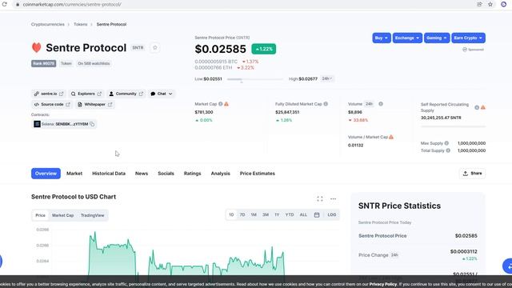Open the Socials tab
The image size is (512, 288).
pyautogui.click(x=166, y=174)
